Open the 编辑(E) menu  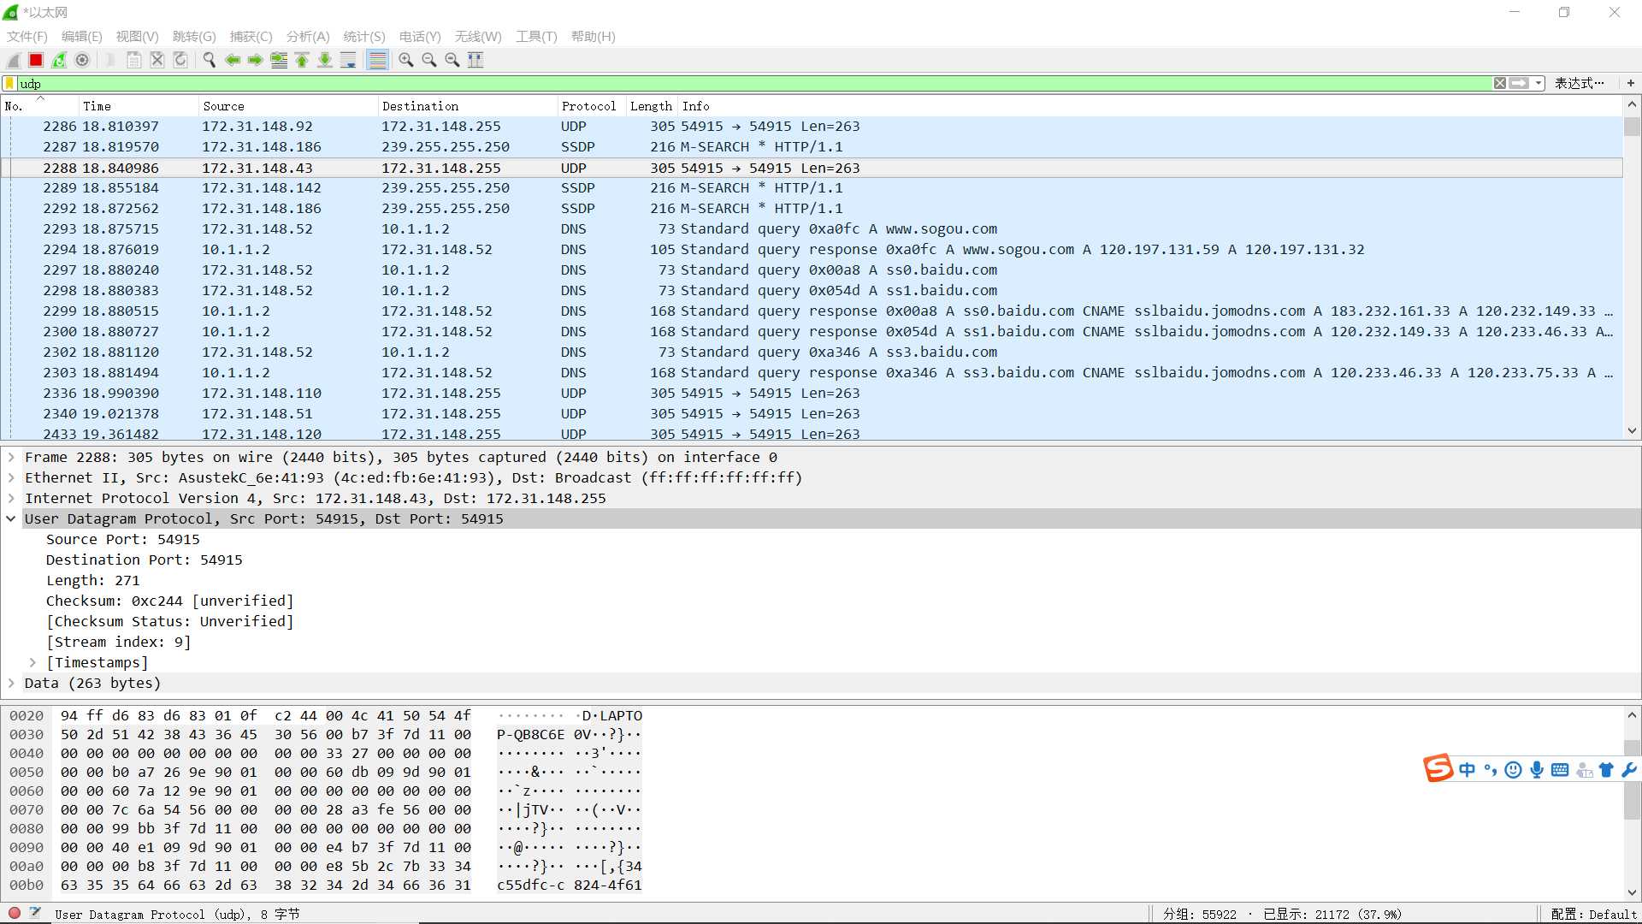(x=82, y=37)
